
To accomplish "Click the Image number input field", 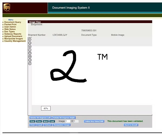I will tap(68, 121).
